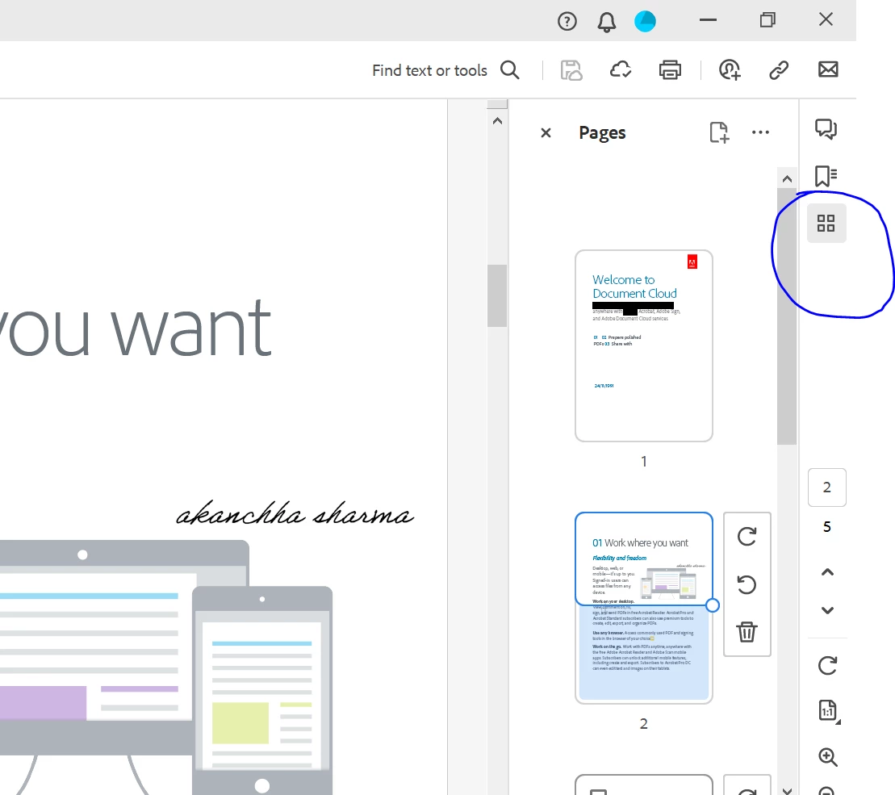The height and width of the screenshot is (795, 895).
Task: Close the Pages panel
Action: point(546,133)
